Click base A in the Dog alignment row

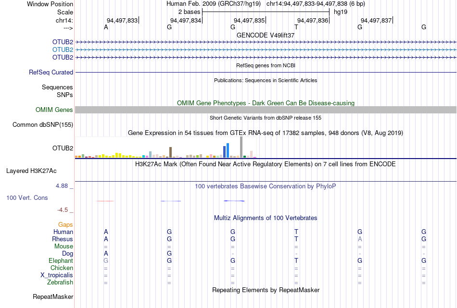pyautogui.click(x=106, y=253)
